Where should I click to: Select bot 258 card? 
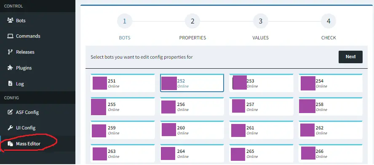pyautogui.click(x=331, y=106)
